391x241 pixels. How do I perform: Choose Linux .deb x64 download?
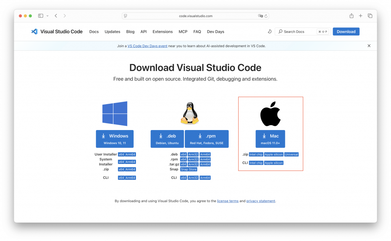[x=183, y=154]
